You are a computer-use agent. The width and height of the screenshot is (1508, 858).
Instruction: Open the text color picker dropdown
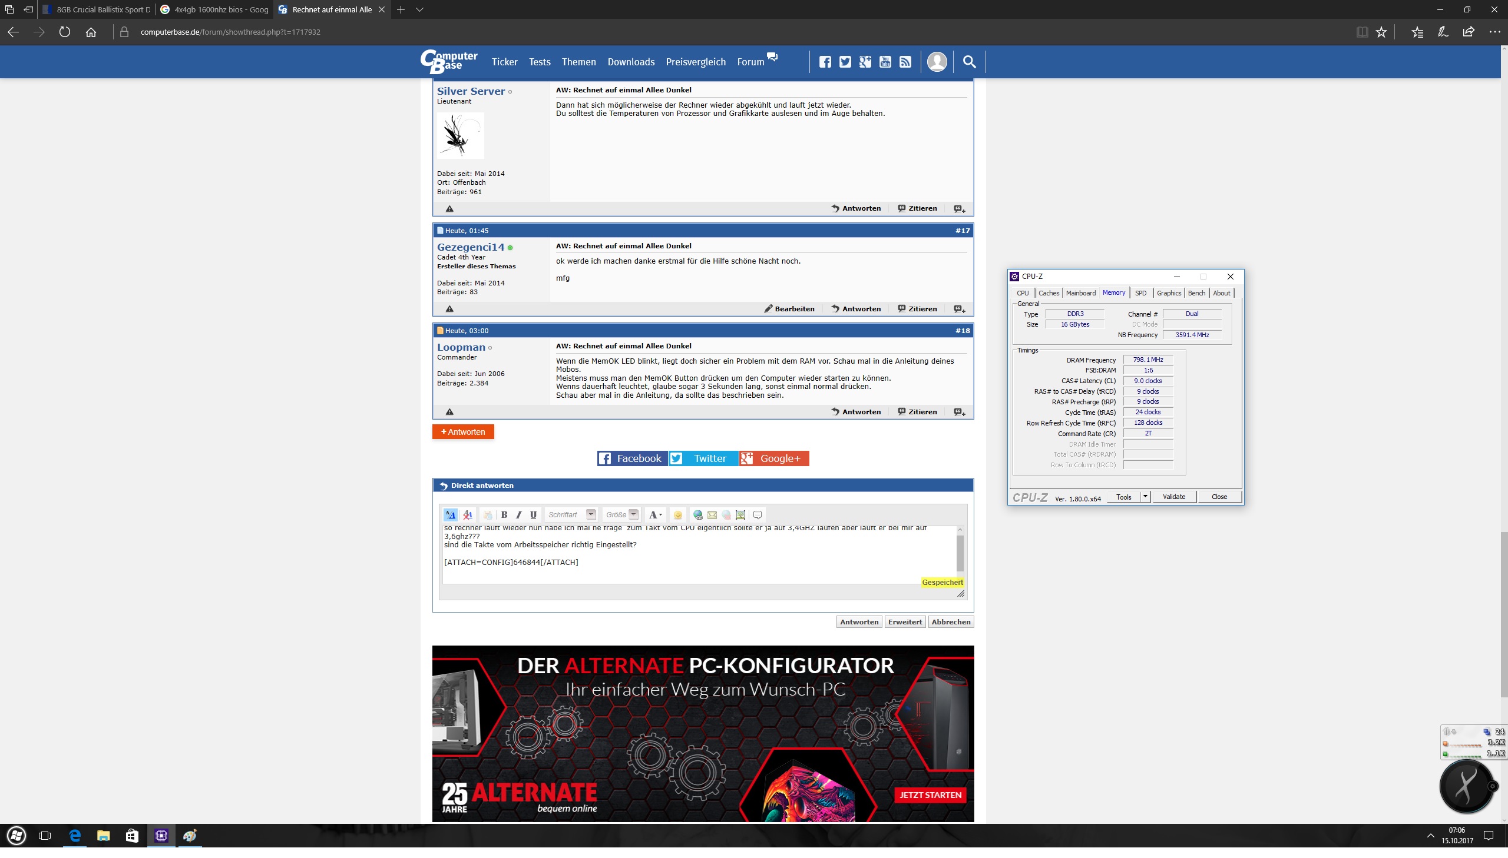(x=655, y=514)
